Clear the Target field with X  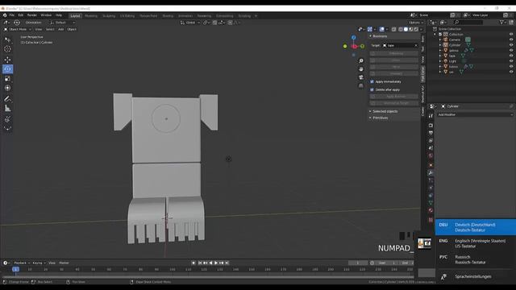pyautogui.click(x=416, y=45)
